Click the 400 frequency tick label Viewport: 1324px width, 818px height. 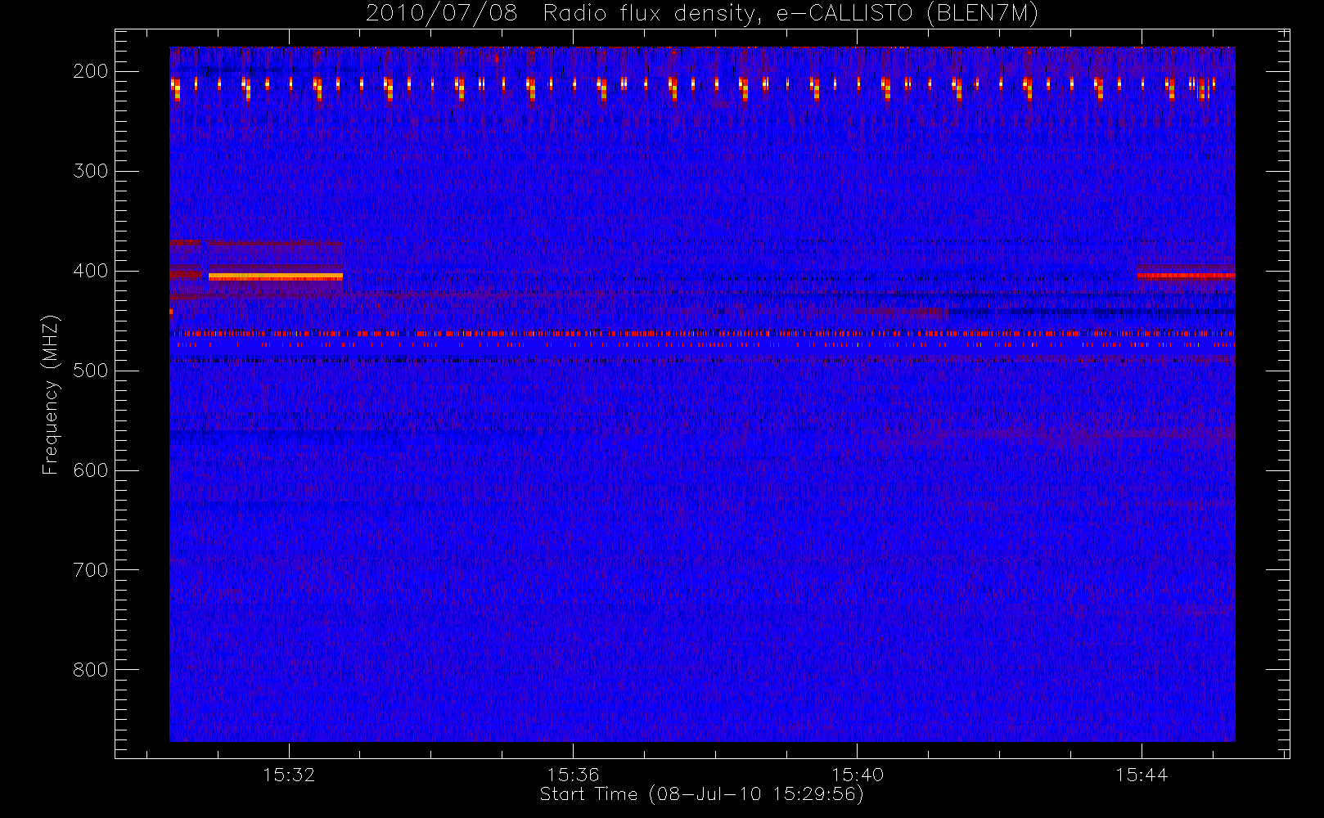91,271
